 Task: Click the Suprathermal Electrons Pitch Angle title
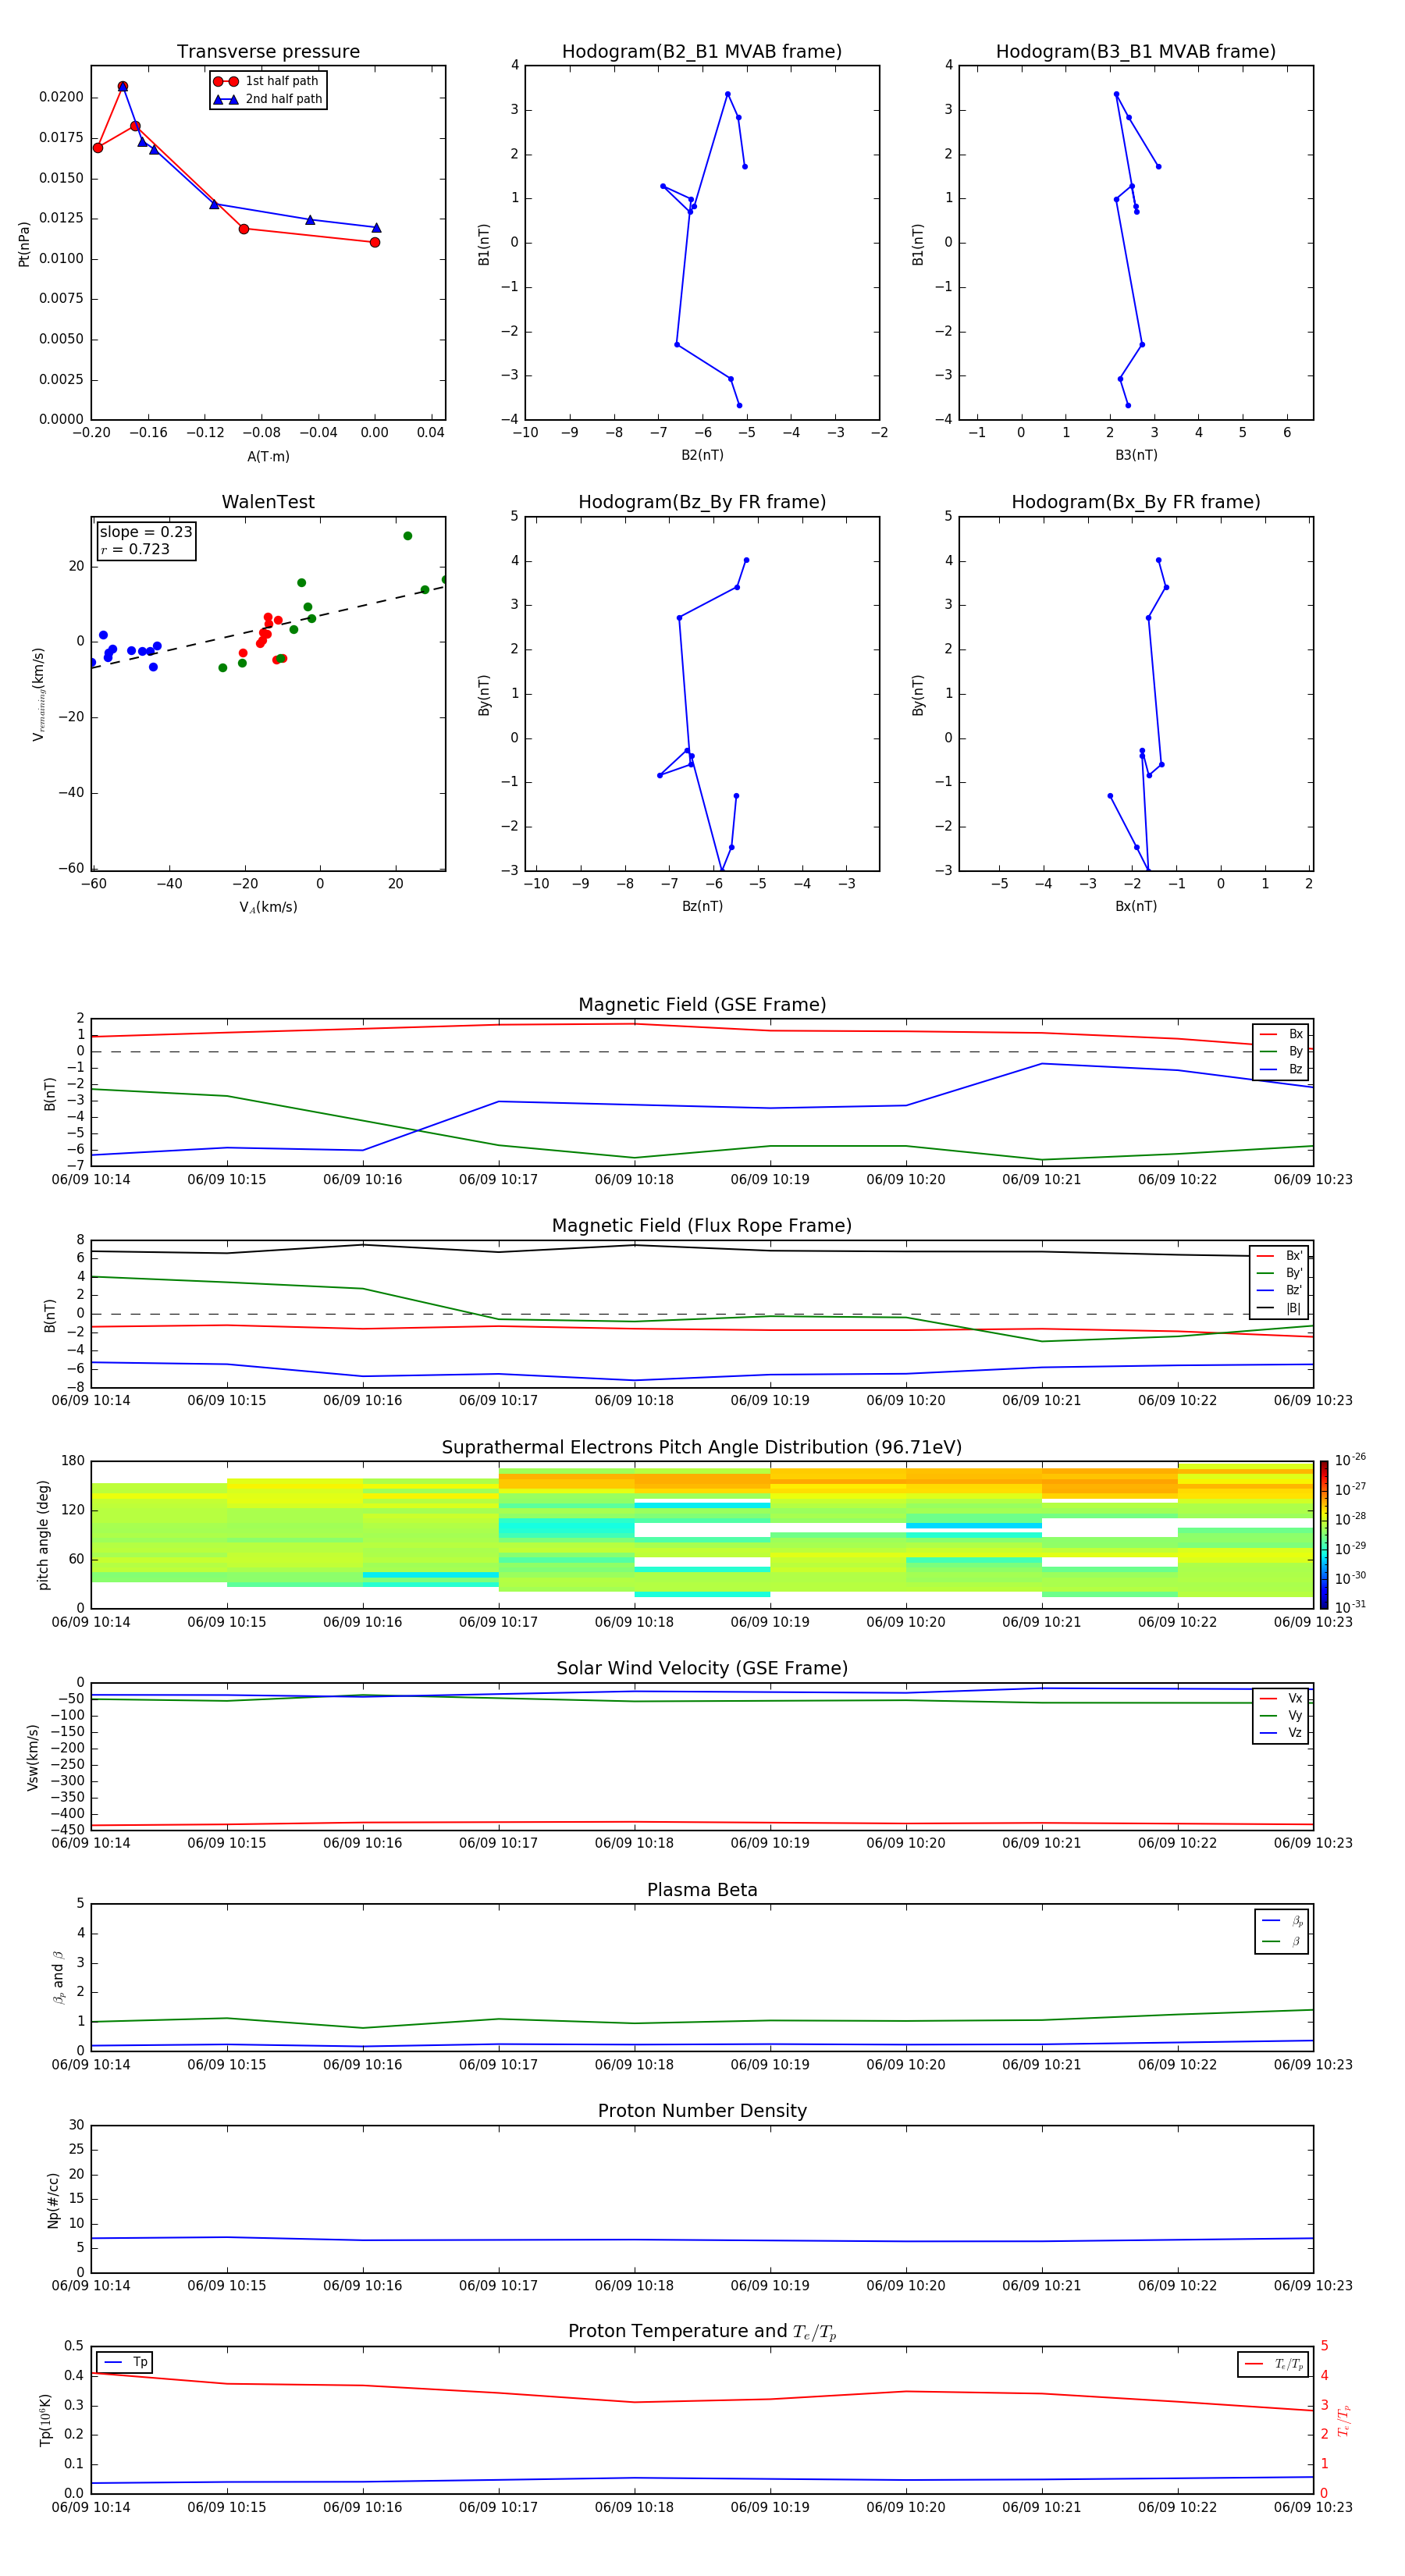[702, 1448]
